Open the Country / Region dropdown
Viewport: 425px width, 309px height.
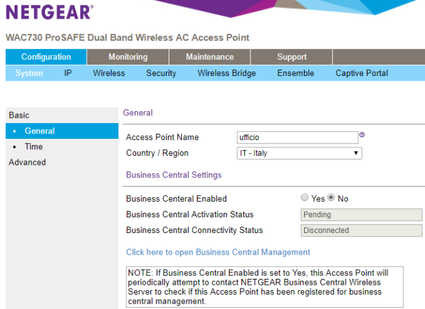[x=299, y=153]
